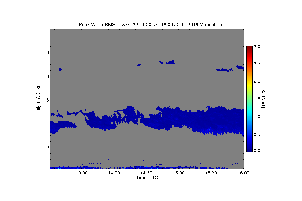Click the height tick label '8'

pos(47,76)
